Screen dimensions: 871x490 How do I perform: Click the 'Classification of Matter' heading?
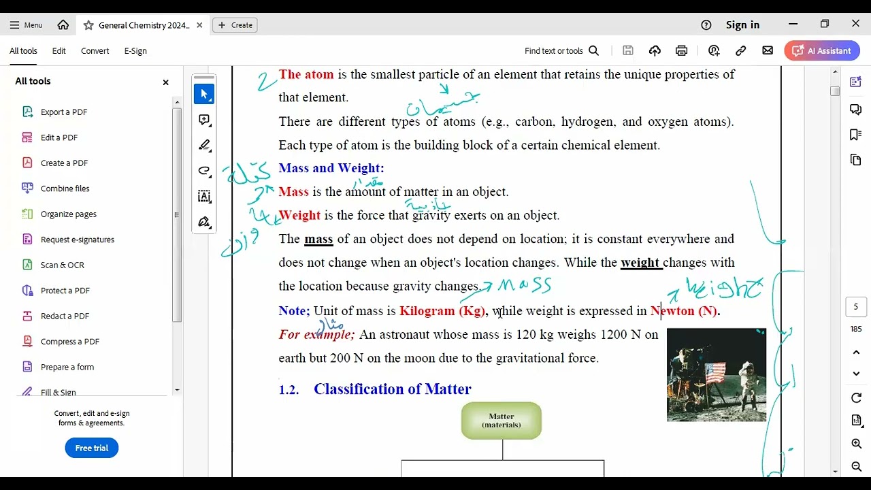[393, 389]
